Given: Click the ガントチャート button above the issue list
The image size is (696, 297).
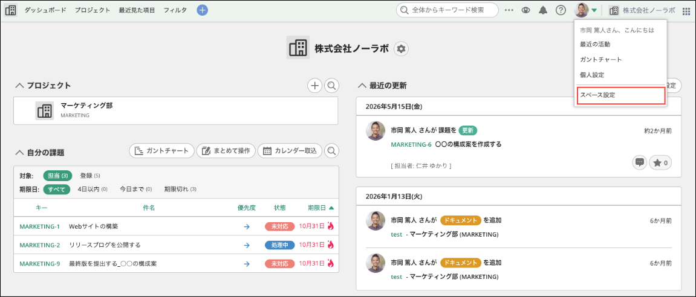Looking at the screenshot, I should 162,151.
